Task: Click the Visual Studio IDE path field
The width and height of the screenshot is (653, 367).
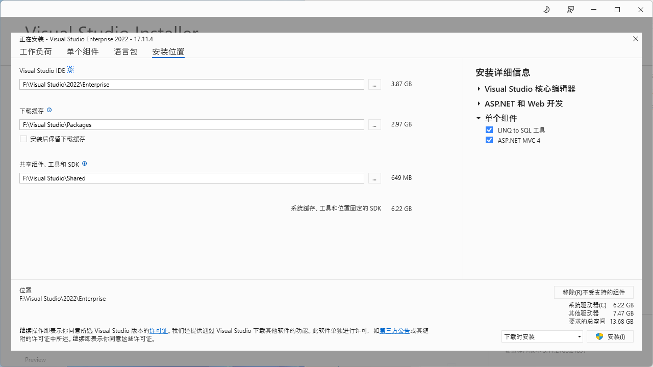Action: (x=192, y=85)
